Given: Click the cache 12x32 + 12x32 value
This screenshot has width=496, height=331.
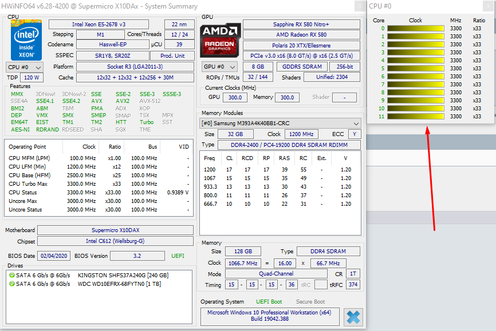Looking at the screenshot, I should [135, 77].
